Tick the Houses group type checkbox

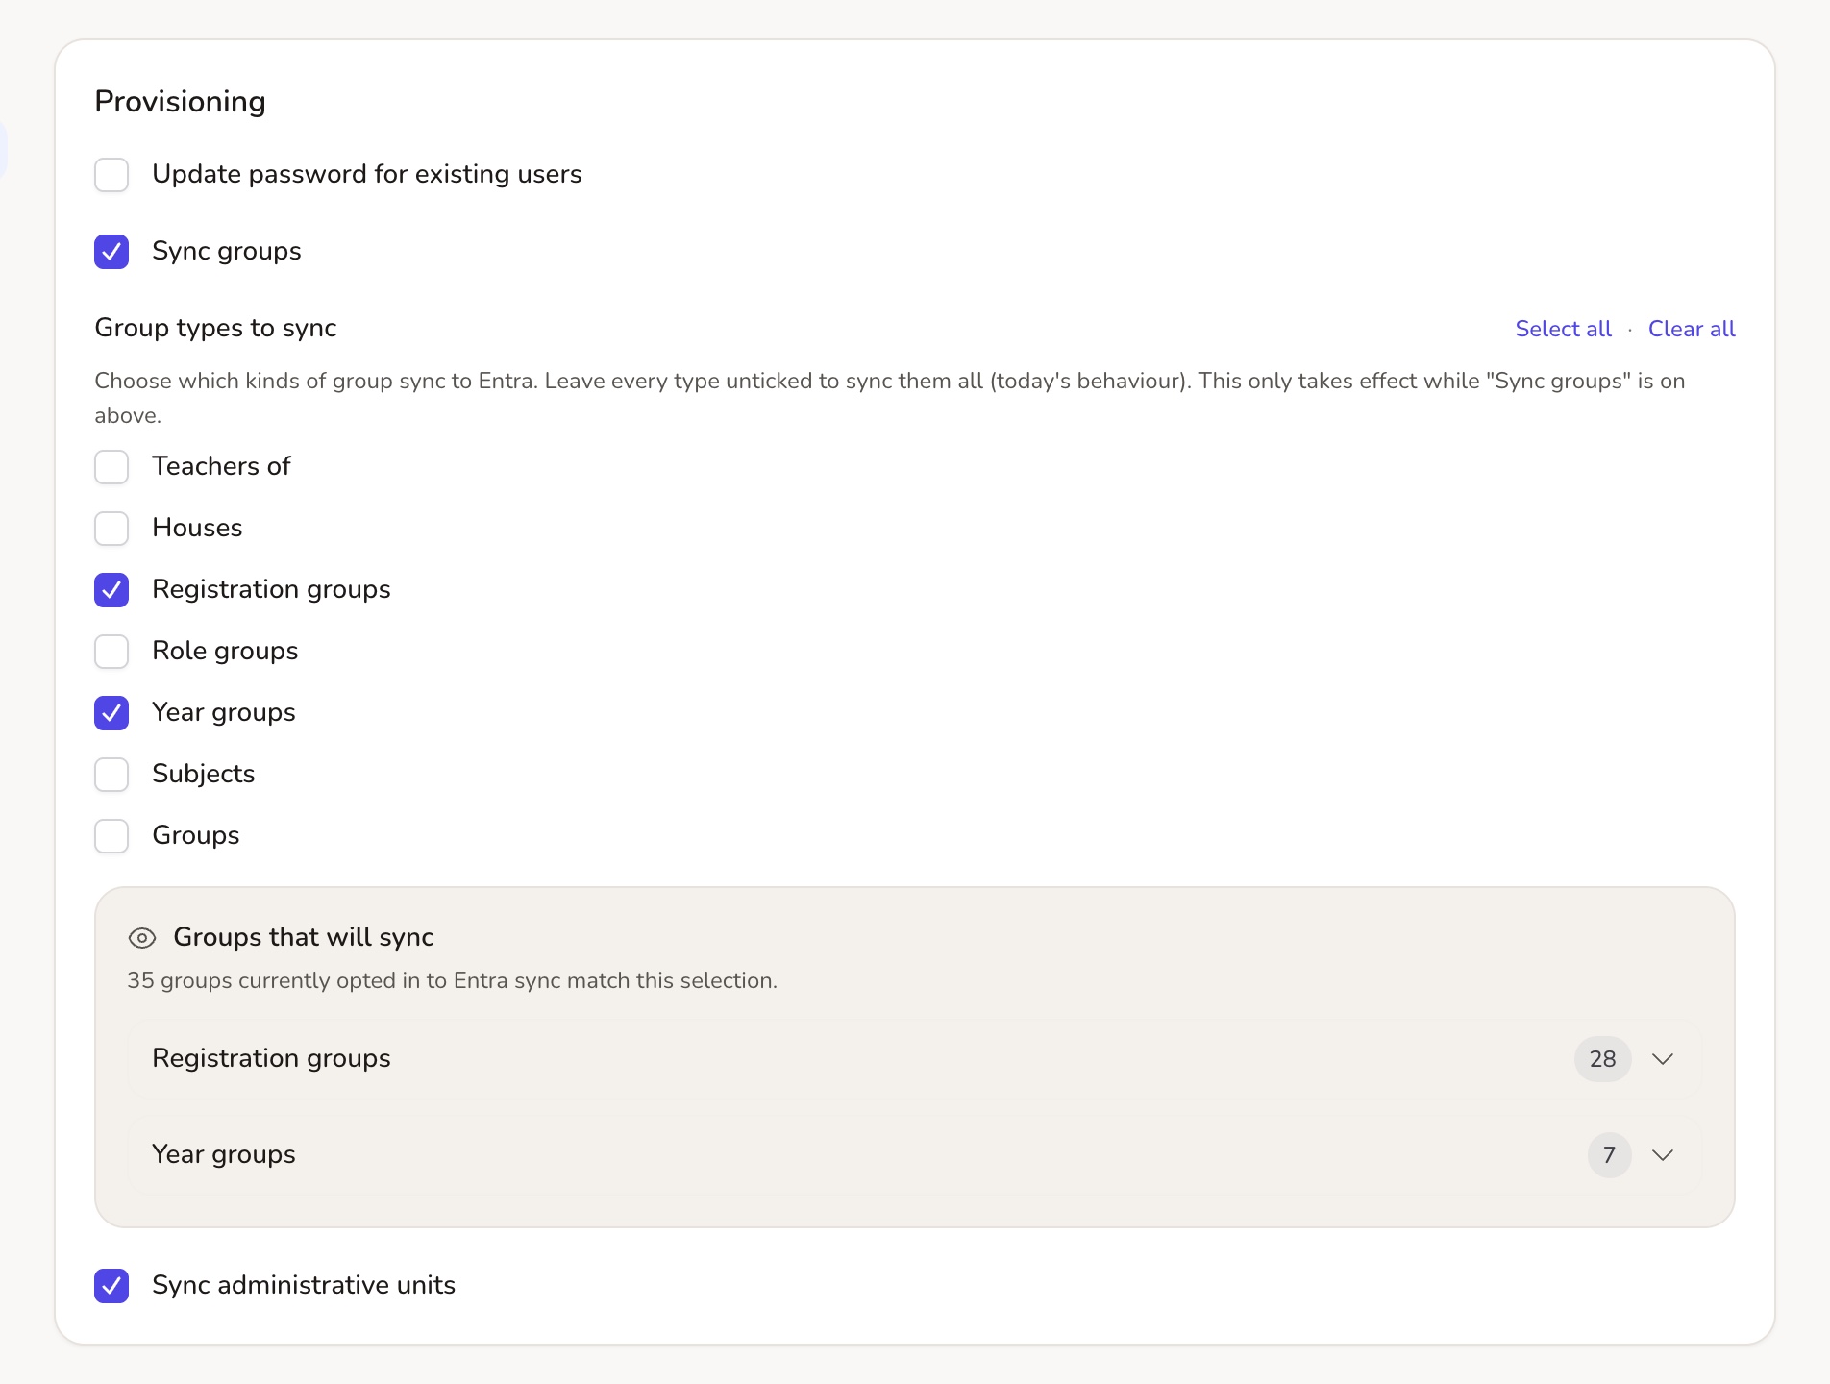tap(111, 529)
